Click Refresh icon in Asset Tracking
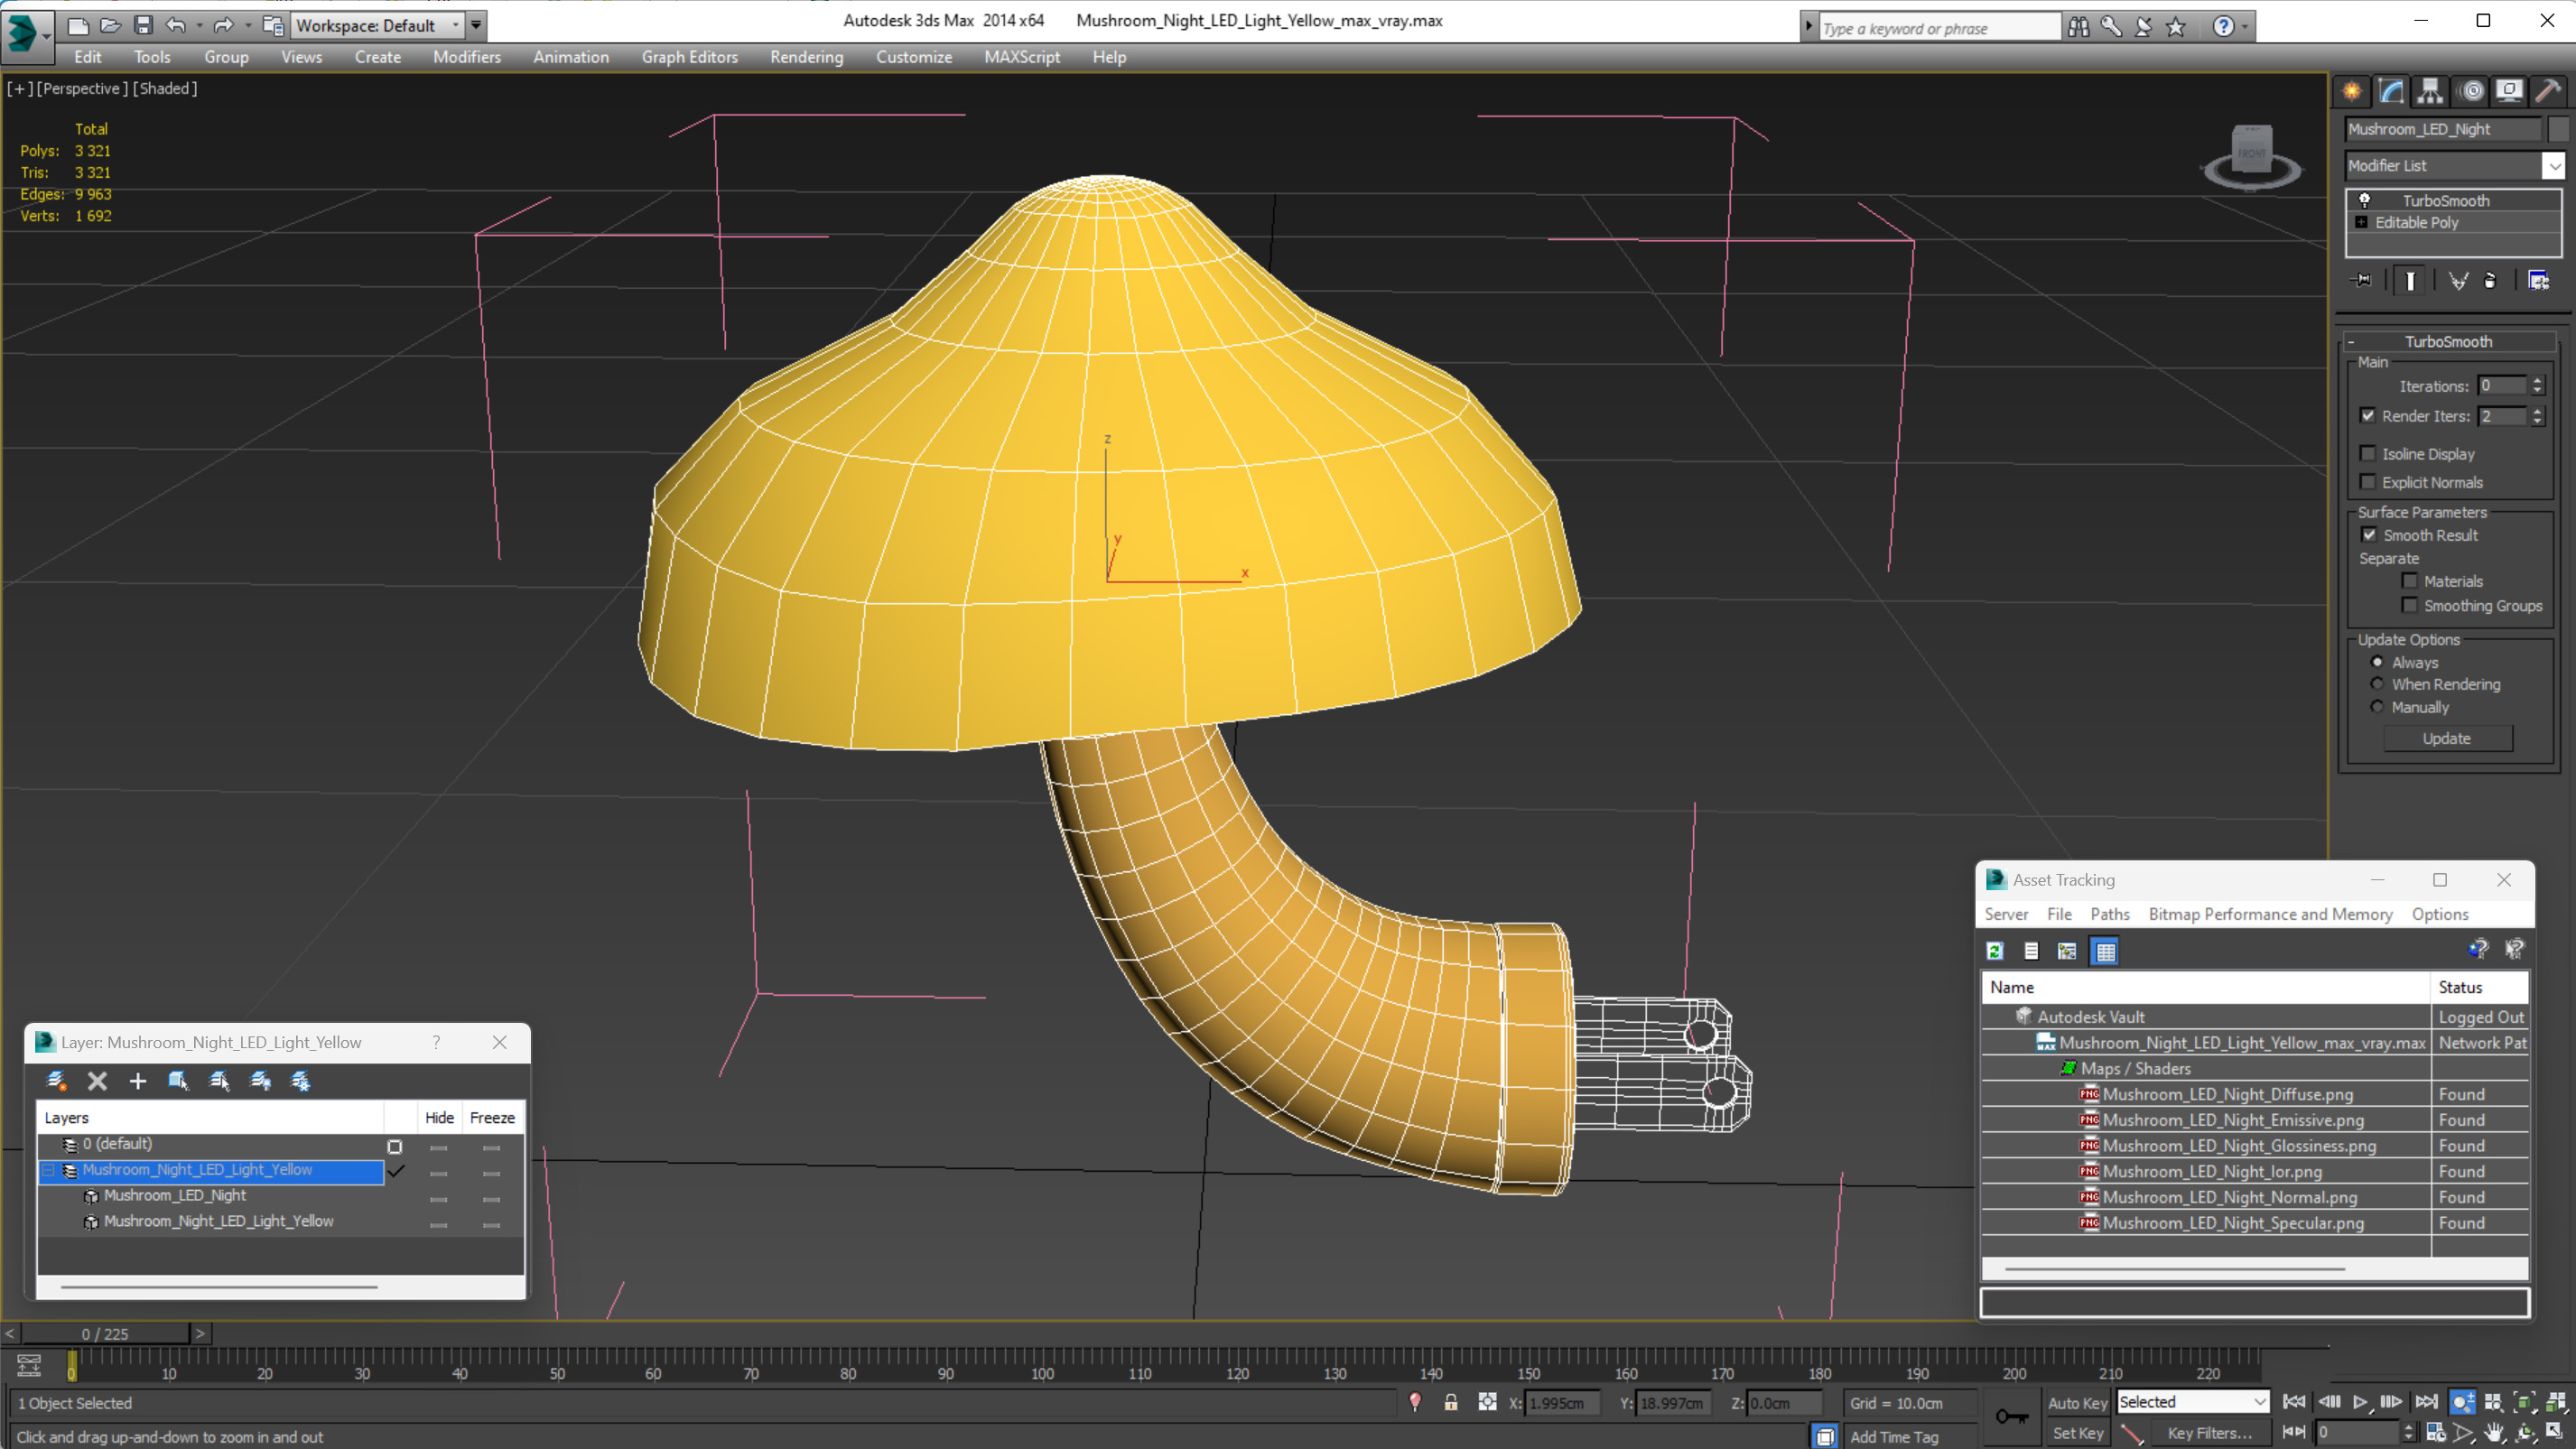Screen dimensions: 2576x1449 [1995, 951]
